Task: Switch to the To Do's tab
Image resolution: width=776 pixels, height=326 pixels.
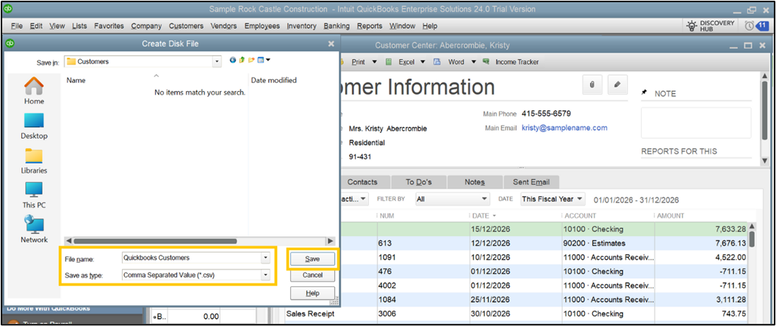Action: point(419,182)
